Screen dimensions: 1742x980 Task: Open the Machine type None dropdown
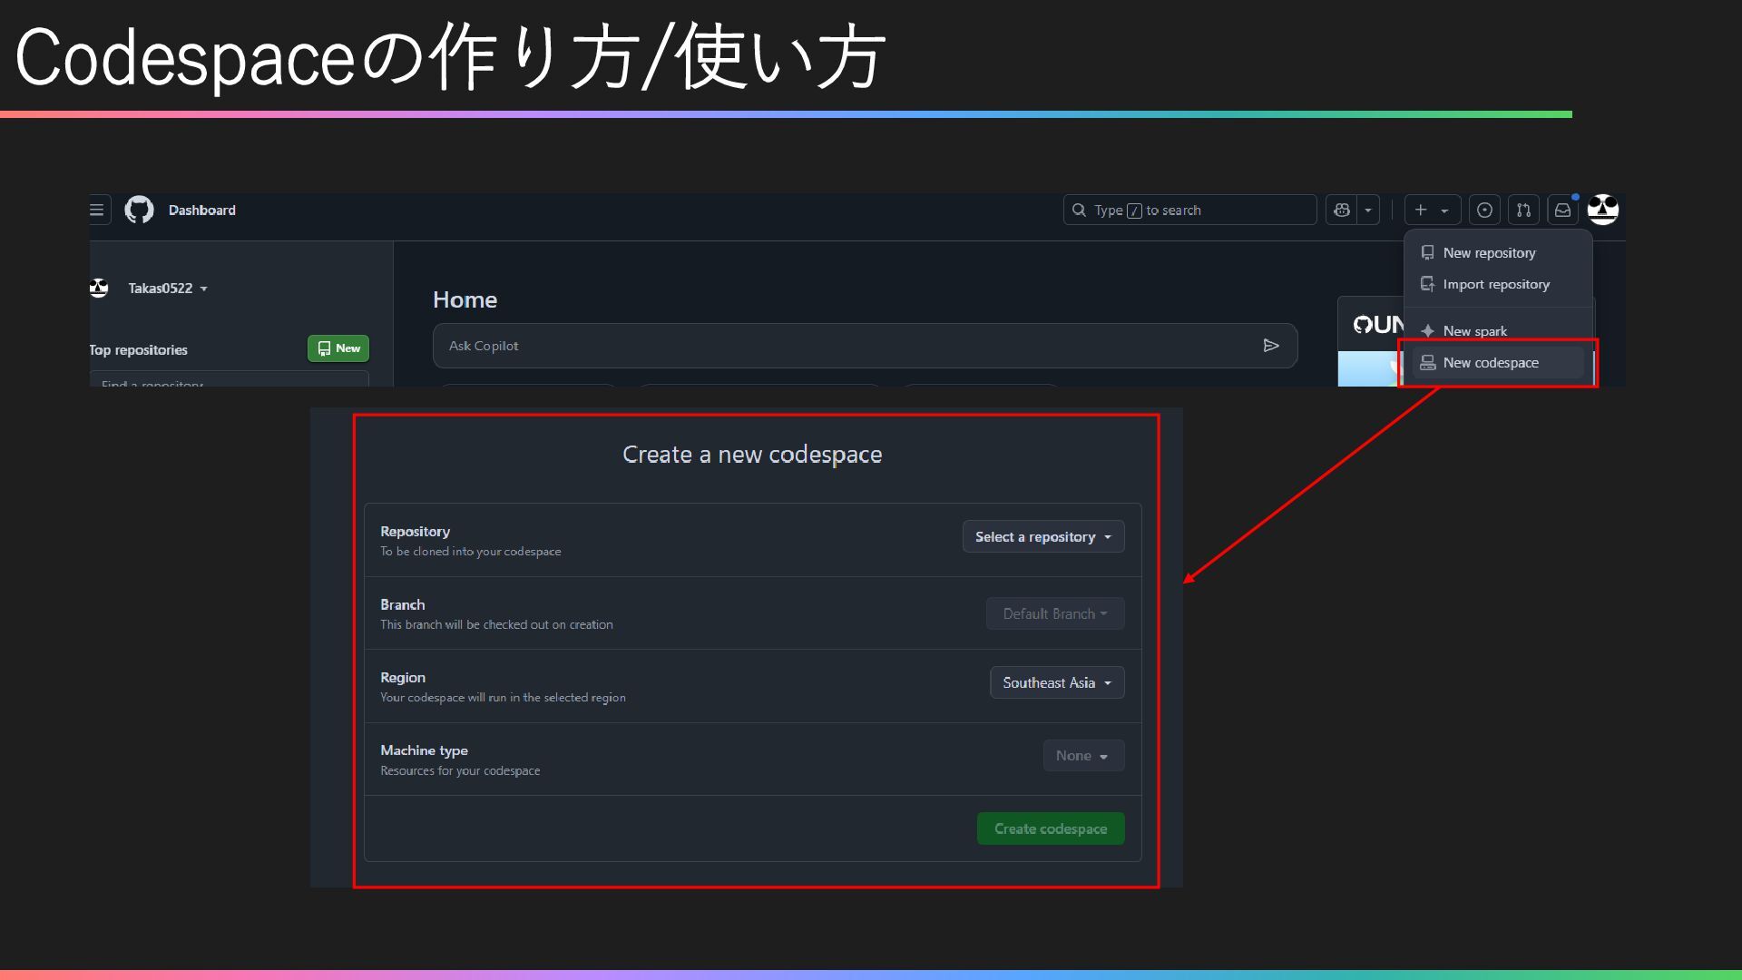coord(1083,755)
